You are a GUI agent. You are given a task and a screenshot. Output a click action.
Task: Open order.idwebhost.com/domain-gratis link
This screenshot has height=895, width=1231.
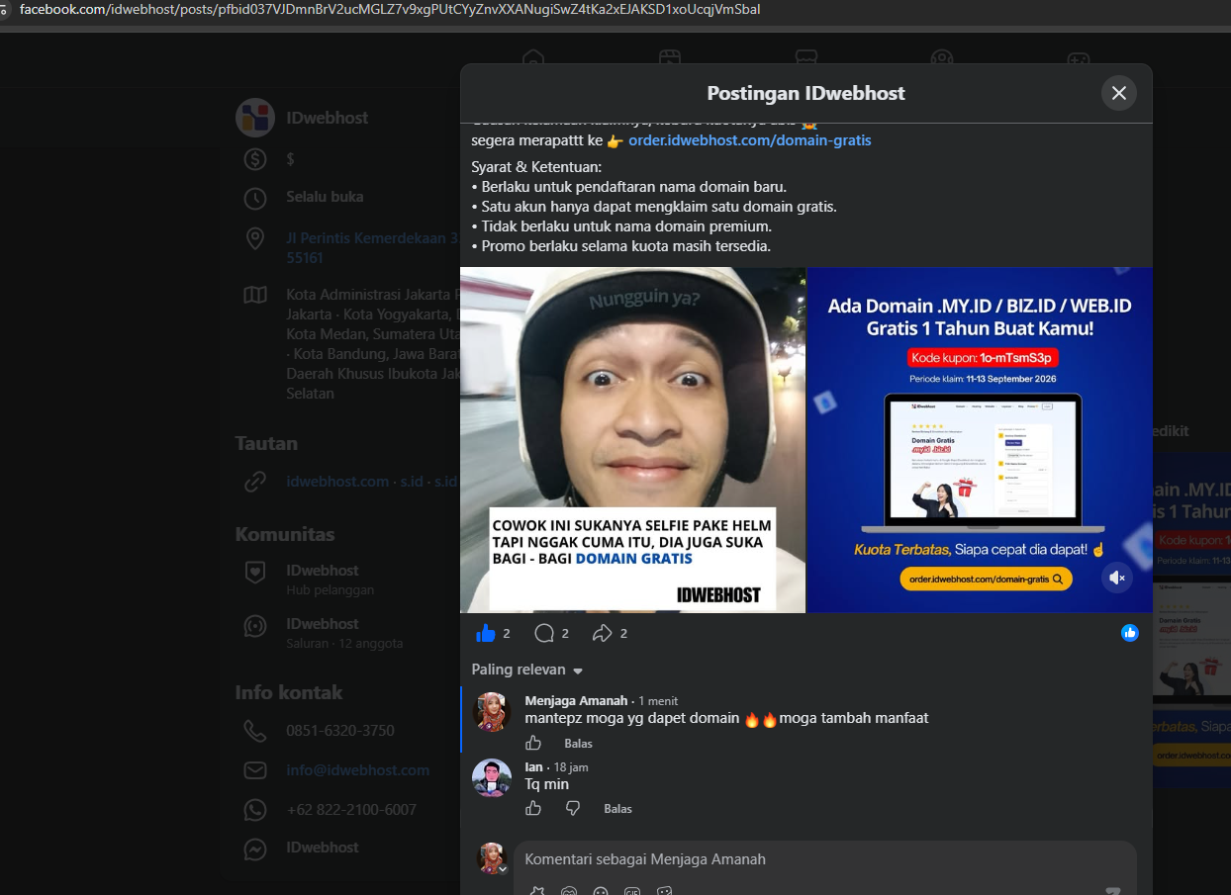point(749,140)
